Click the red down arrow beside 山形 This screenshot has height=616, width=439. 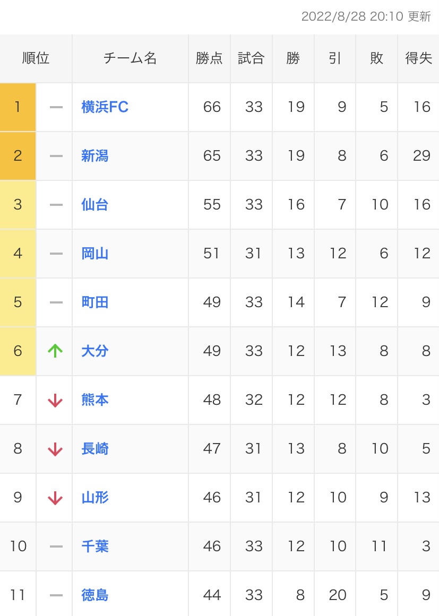pos(55,498)
